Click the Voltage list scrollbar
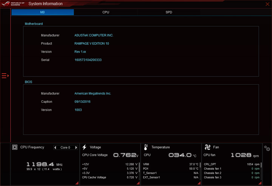 tap(139, 167)
